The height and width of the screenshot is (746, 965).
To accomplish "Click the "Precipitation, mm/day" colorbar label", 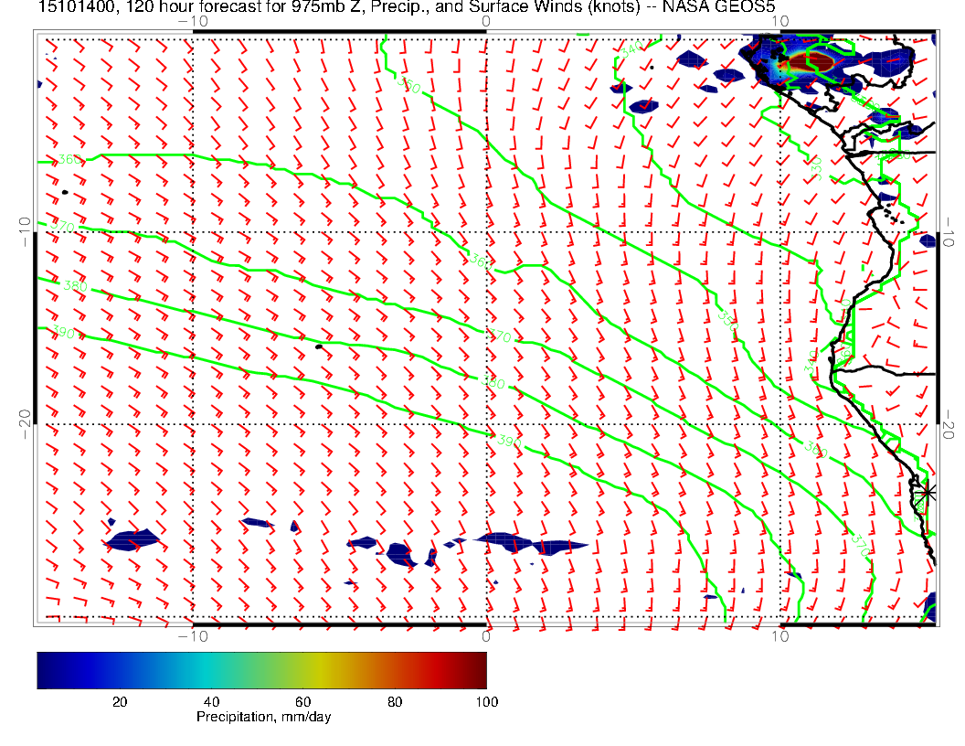I will tap(264, 718).
